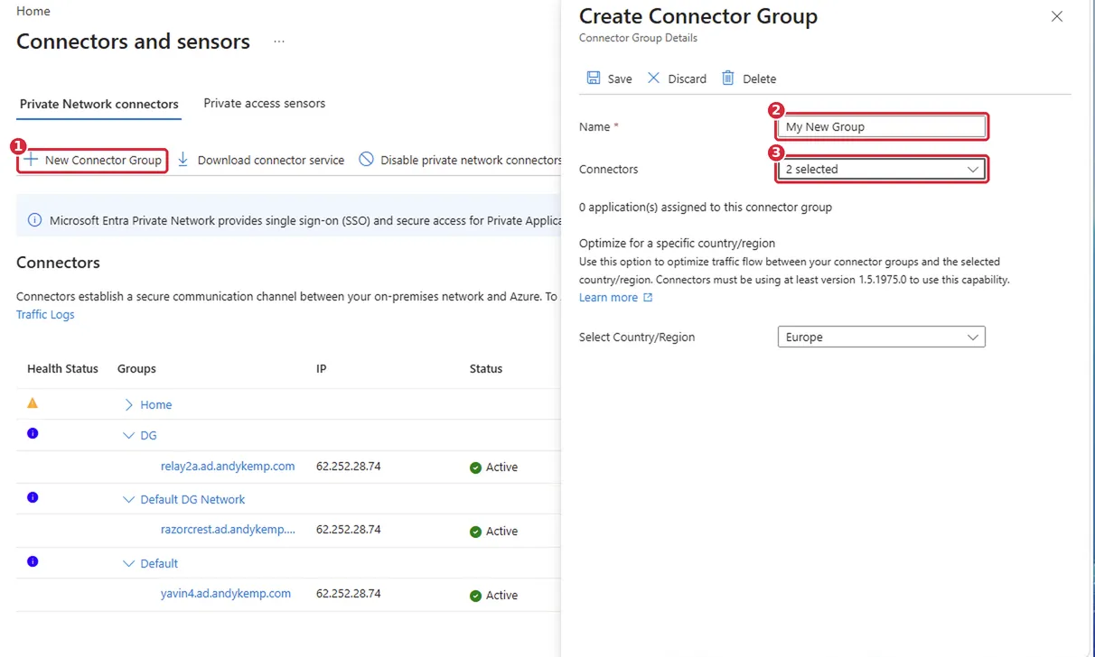Click the health icon for the Default group
This screenshot has height=657, width=1095.
tap(33, 561)
